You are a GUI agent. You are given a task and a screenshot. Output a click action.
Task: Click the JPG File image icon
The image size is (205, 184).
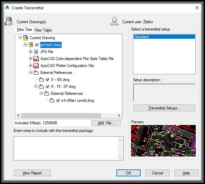[x=36, y=52]
